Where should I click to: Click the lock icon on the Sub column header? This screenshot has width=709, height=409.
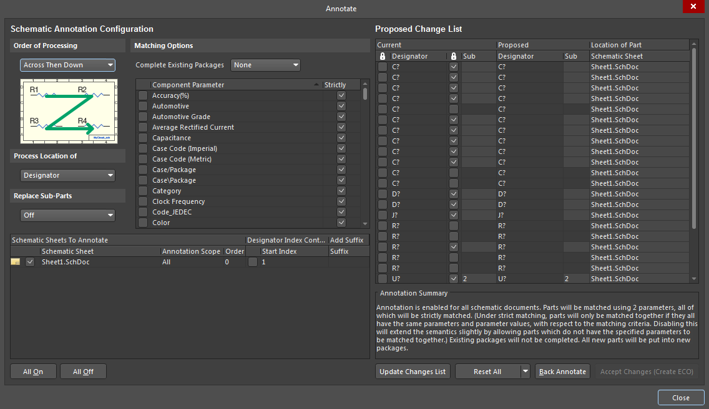coord(454,55)
